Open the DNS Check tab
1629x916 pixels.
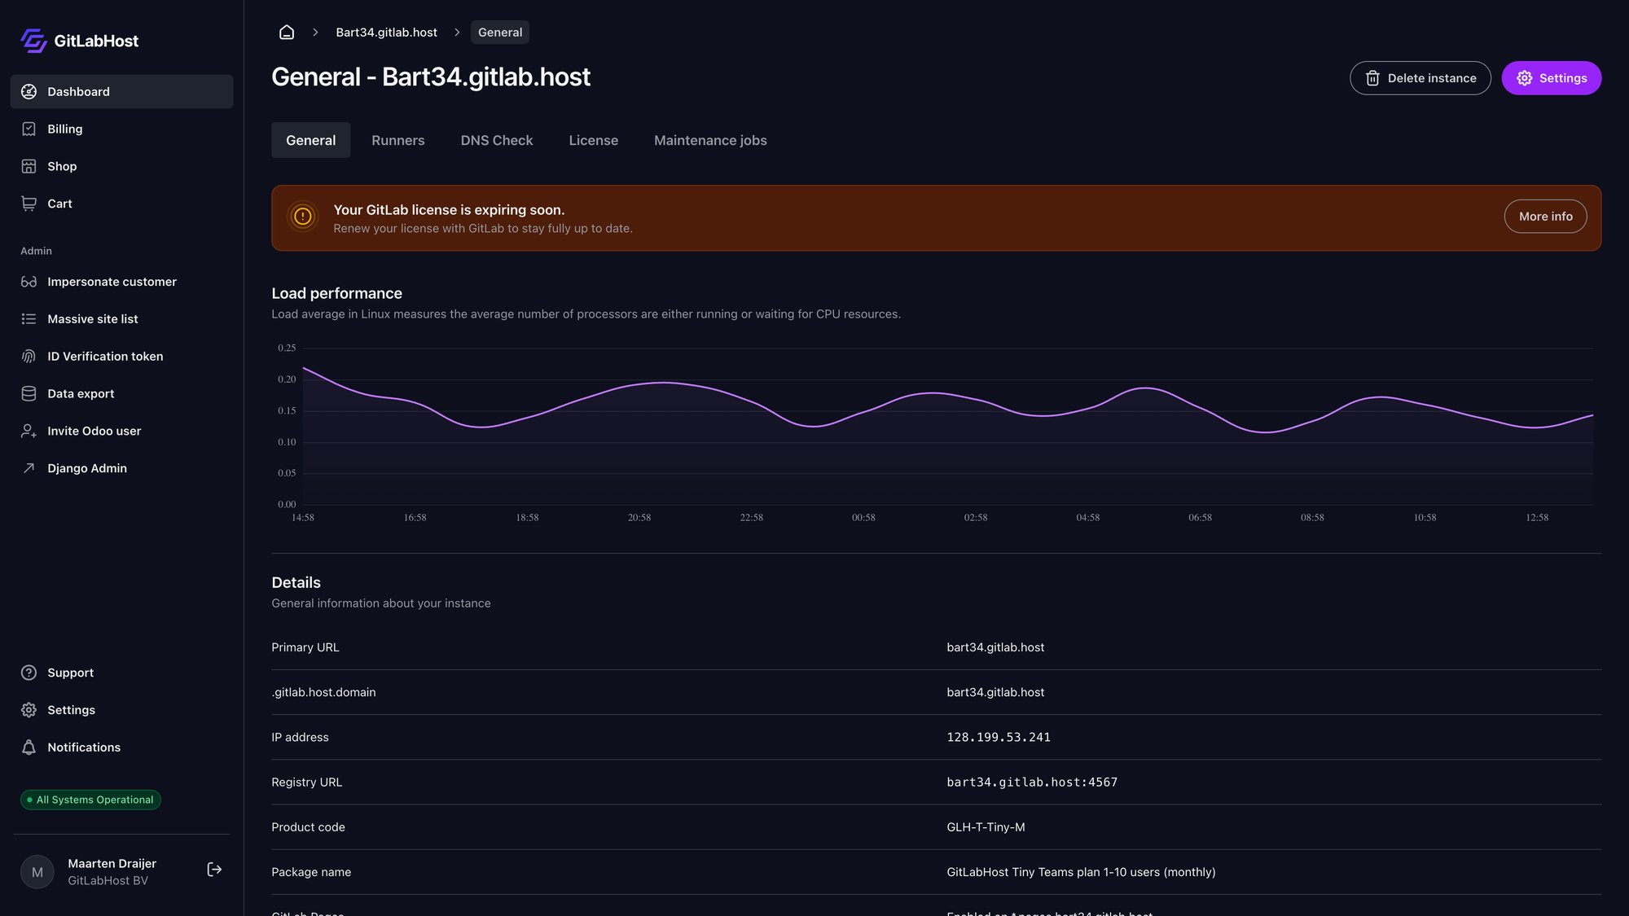point(496,140)
